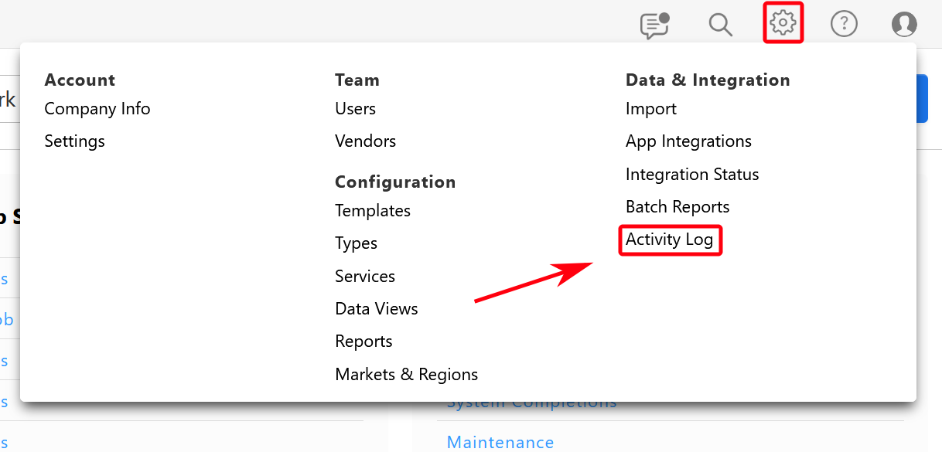Choose Types under Configuration

pyautogui.click(x=356, y=243)
